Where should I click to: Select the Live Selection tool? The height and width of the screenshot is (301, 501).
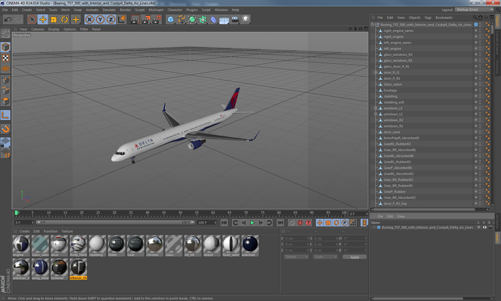point(32,20)
